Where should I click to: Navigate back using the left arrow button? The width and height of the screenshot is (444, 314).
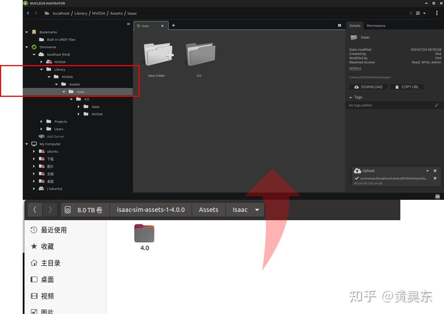point(28,13)
